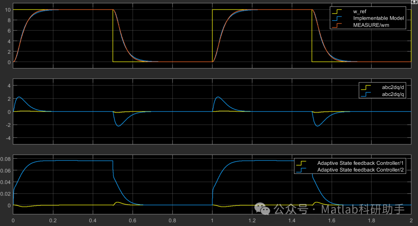Click the 0.6 time axis label
The image size is (418, 226).
(132, 221)
